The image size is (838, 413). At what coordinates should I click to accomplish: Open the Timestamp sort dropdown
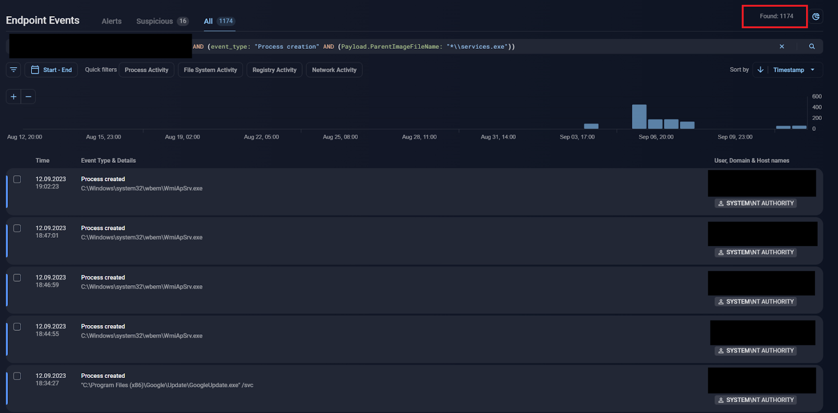(x=794, y=70)
